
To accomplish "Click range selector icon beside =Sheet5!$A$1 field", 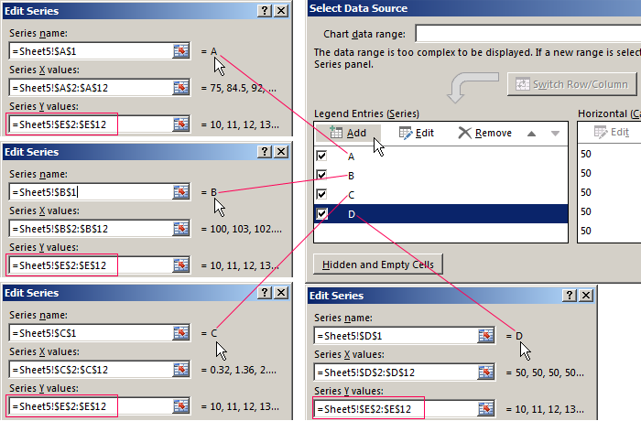I will tap(180, 52).
